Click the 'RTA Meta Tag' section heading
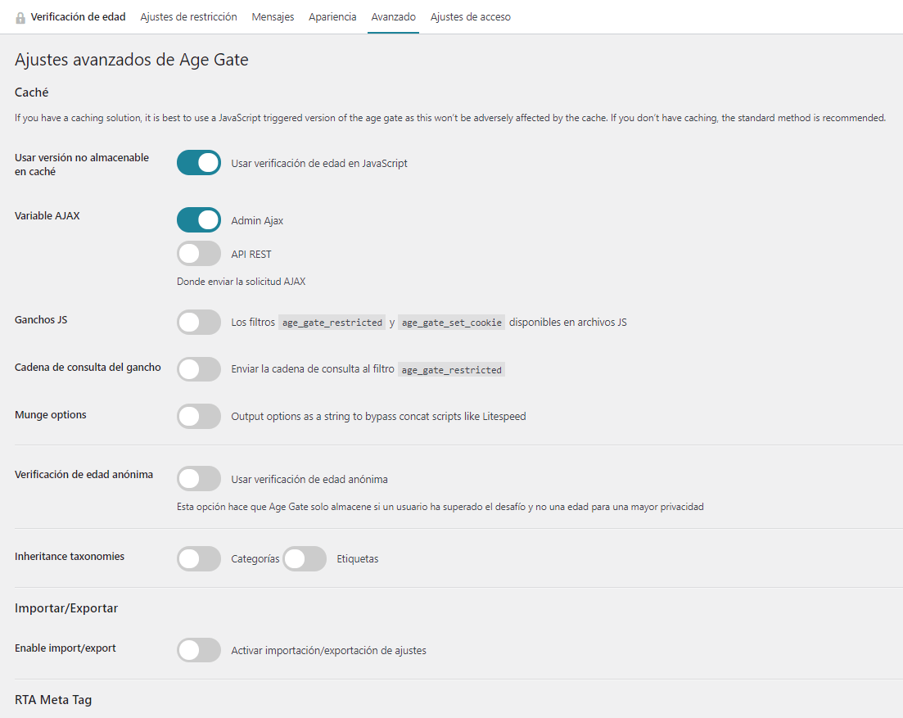This screenshot has height=718, width=903. pos(53,699)
